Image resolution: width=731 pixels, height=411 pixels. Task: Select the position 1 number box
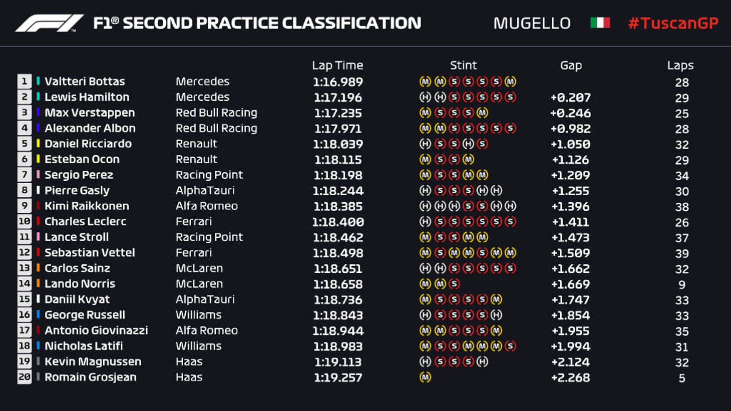point(24,81)
